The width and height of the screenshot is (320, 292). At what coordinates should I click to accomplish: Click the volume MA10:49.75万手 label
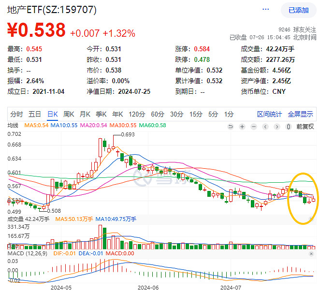116,219
